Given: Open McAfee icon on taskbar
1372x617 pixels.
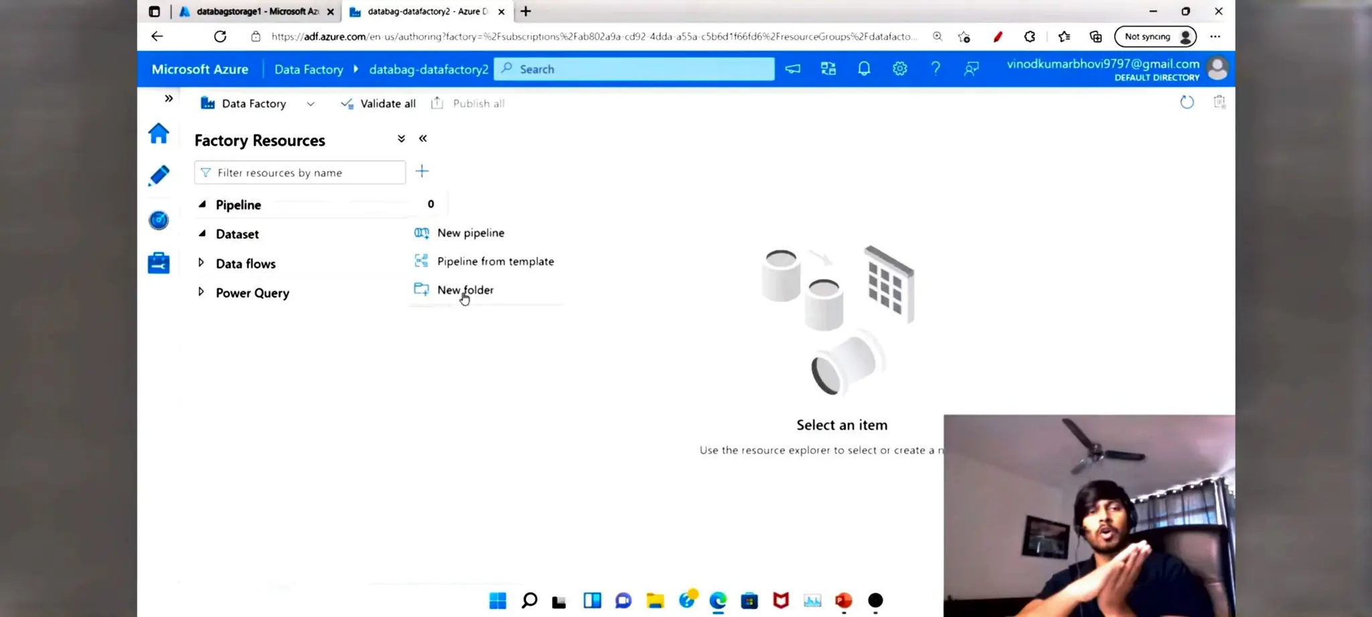Looking at the screenshot, I should pos(781,600).
